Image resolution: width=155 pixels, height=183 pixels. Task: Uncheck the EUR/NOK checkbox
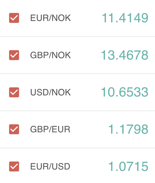(x=14, y=18)
